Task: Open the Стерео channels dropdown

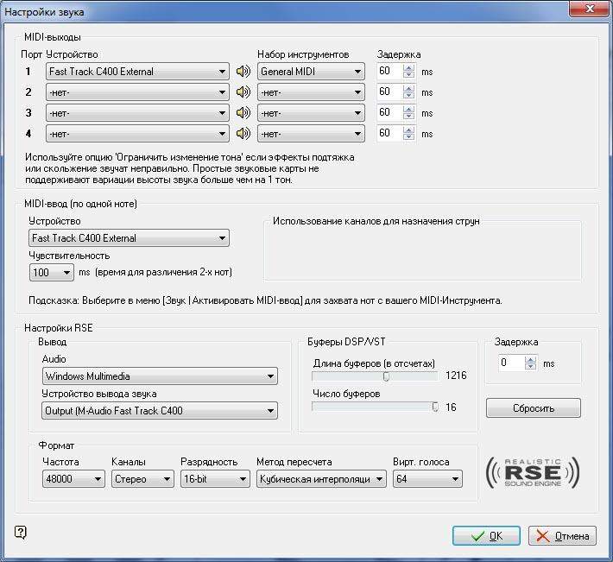Action: [x=142, y=479]
